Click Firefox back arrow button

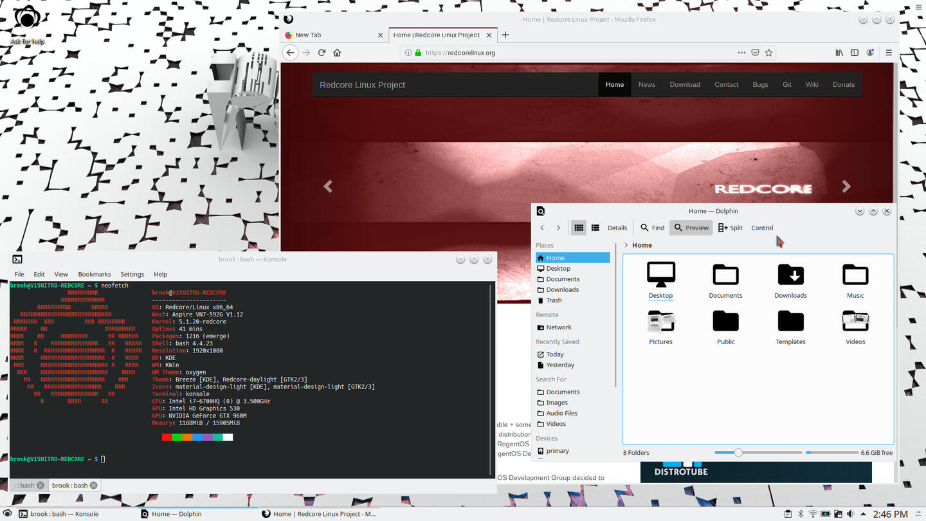(291, 53)
